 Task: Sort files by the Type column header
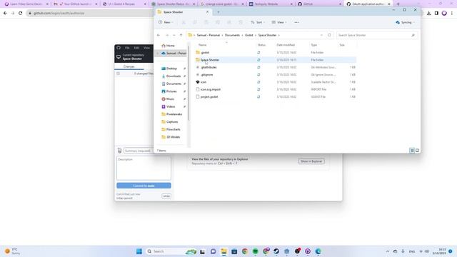(x=314, y=45)
